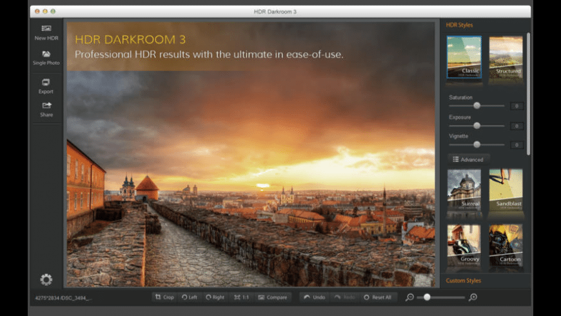Rotate image Left
This screenshot has width=561, height=316.
coord(190,297)
